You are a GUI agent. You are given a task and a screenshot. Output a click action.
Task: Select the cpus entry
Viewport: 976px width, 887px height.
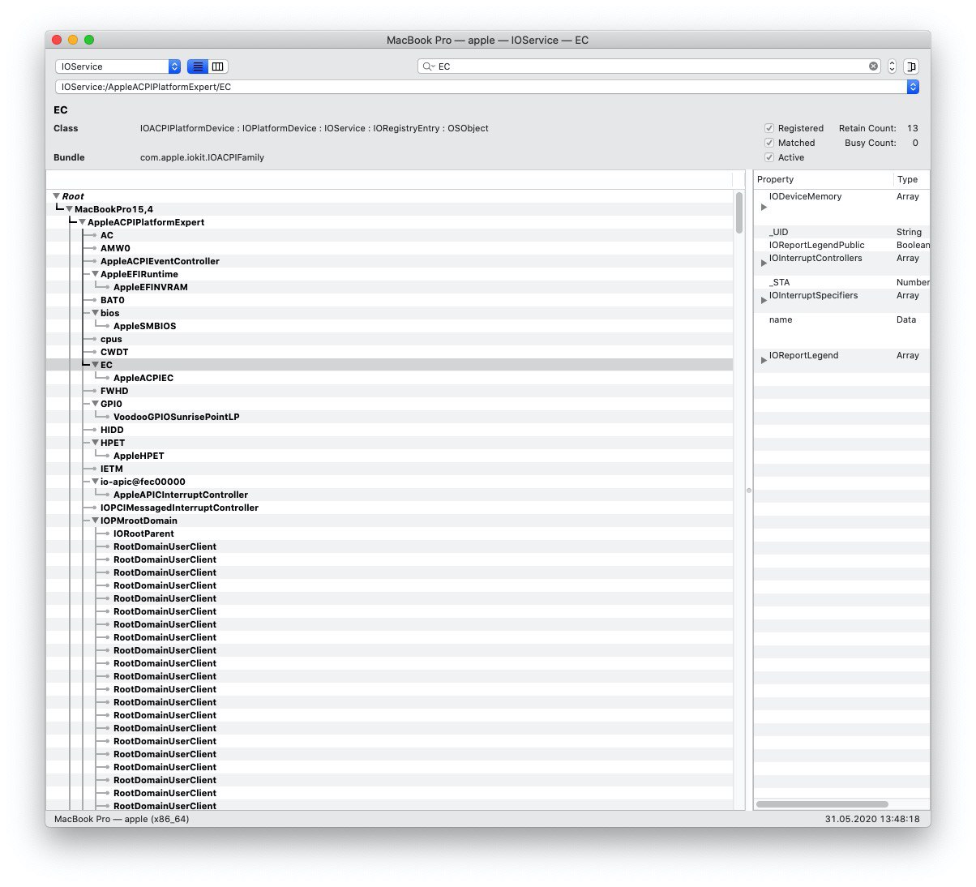(x=111, y=339)
